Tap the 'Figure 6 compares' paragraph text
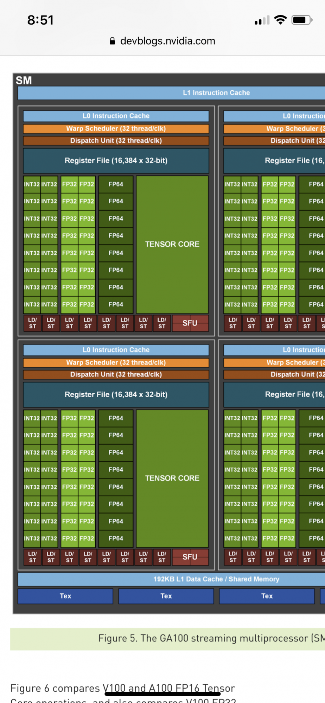Screen dimensions: 325x703 (x=123, y=693)
